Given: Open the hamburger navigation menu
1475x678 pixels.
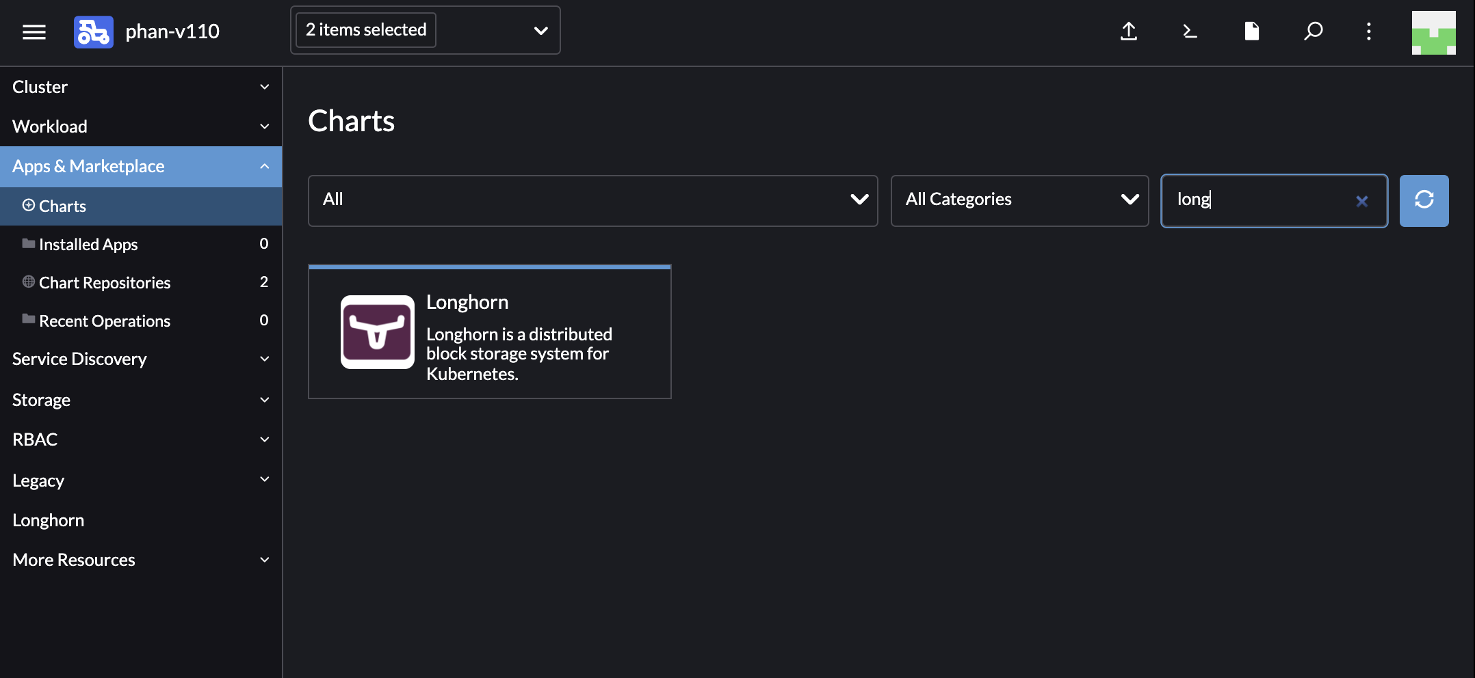Looking at the screenshot, I should coord(34,31).
